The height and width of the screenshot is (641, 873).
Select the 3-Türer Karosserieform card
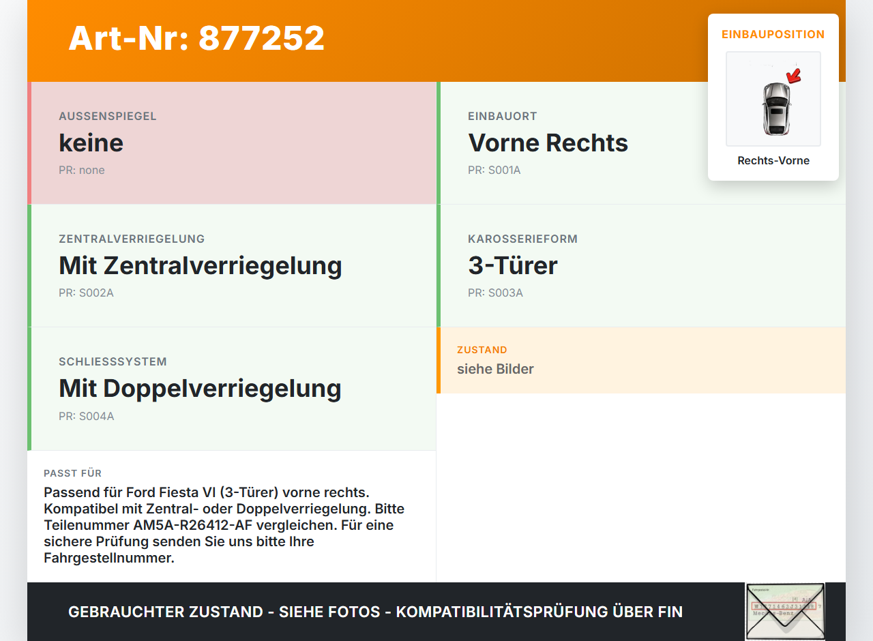pos(641,266)
